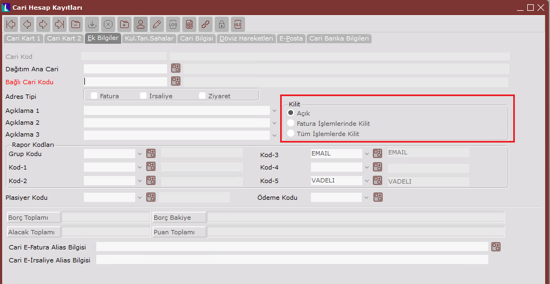This screenshot has width=550, height=284.
Task: Click the XLS export toolbar icon
Action: tap(238, 24)
